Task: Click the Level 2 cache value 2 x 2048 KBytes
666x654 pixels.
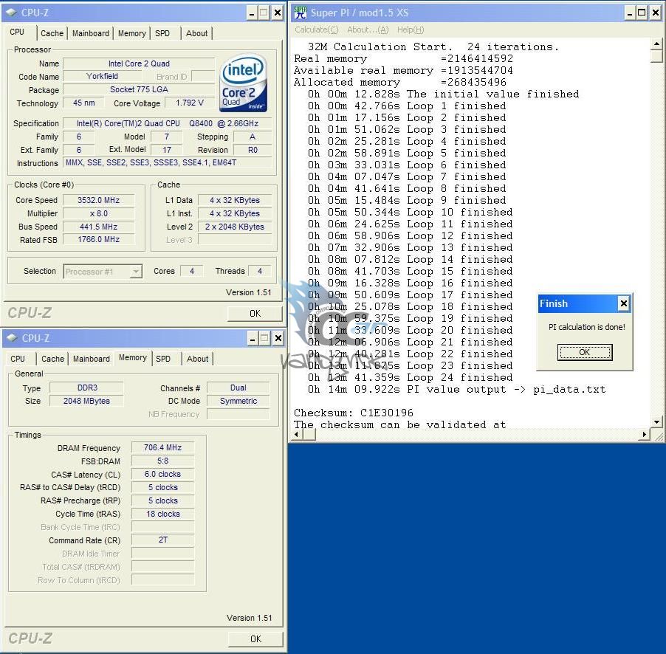Action: pyautogui.click(x=235, y=227)
